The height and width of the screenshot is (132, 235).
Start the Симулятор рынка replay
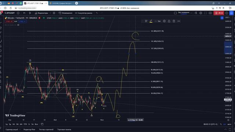[x=83, y=13]
